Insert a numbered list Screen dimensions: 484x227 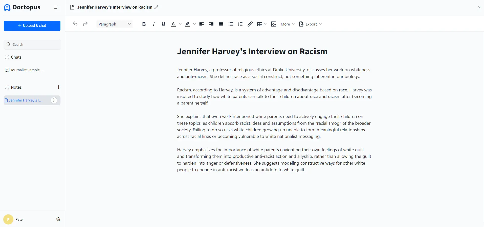pos(240,24)
